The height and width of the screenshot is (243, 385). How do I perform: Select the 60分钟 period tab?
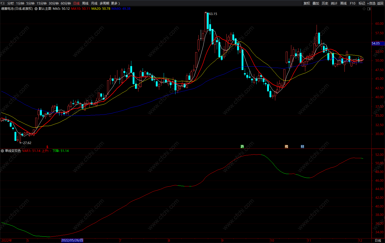coord(66,3)
